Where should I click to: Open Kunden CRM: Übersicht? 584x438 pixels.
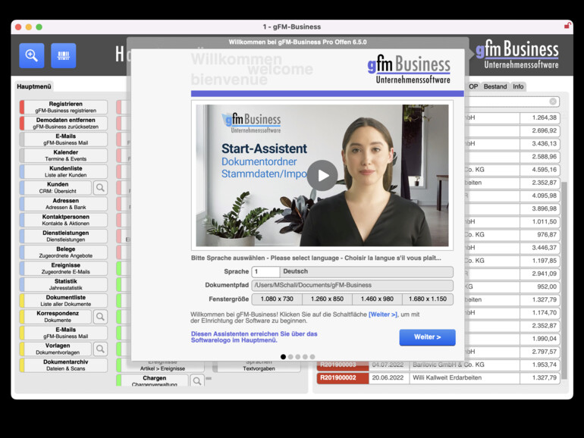click(x=55, y=188)
